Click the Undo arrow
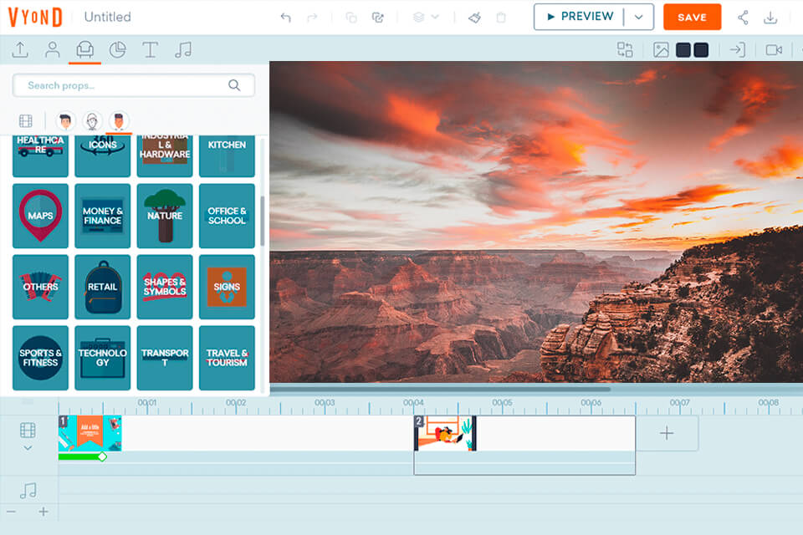 pyautogui.click(x=286, y=18)
